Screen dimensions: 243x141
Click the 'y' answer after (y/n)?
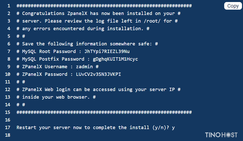point(173,128)
